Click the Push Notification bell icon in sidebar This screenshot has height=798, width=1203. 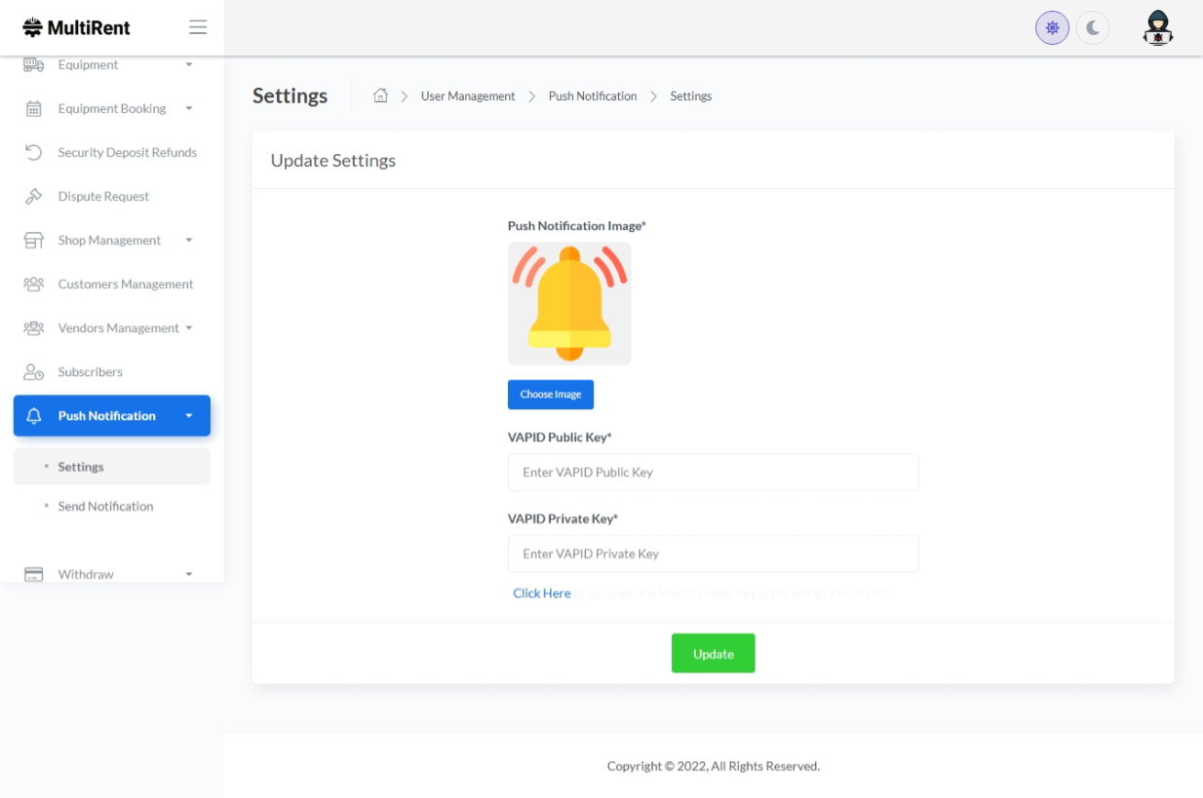34,416
